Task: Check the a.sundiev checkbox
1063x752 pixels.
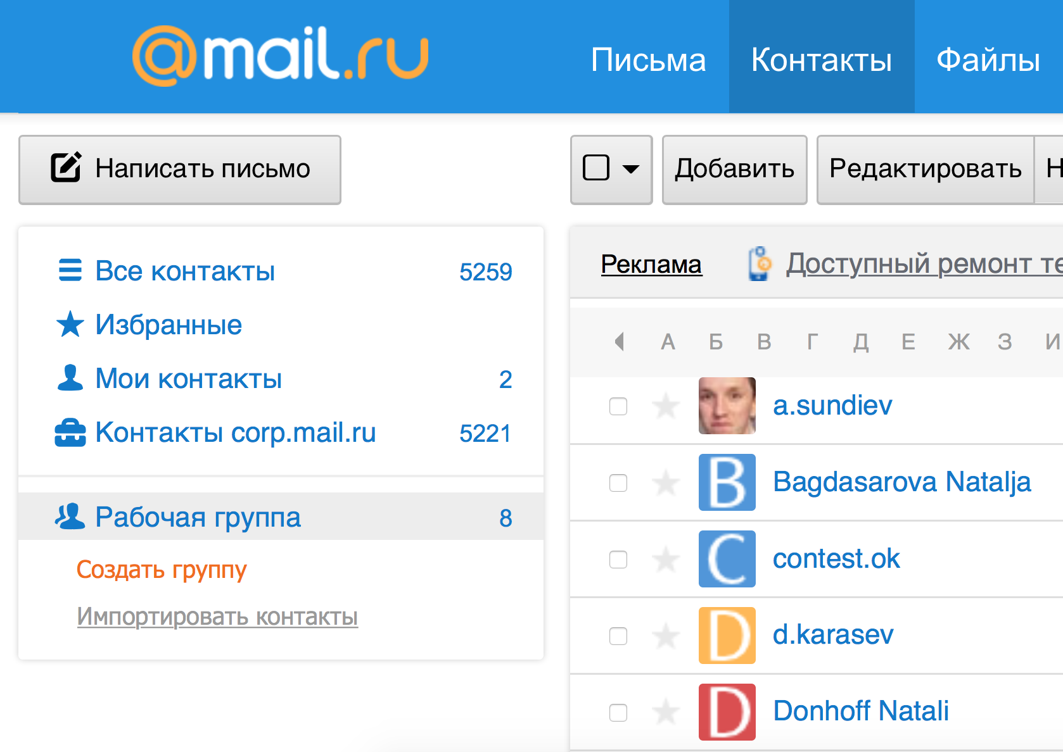Action: [618, 406]
